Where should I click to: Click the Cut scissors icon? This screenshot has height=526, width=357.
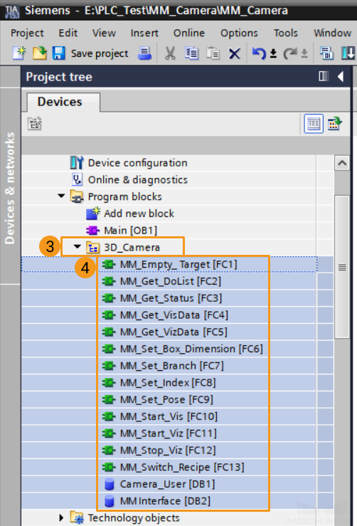point(170,53)
